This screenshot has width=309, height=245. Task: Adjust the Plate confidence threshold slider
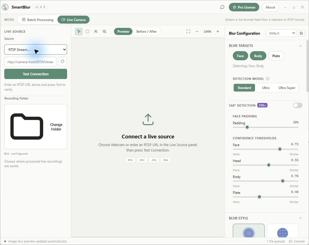[x=266, y=197]
